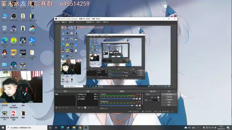Hide the 显示器捕获 source via eye icon
Image resolution: width=232 pixels, height=130 pixels.
tap(95, 99)
